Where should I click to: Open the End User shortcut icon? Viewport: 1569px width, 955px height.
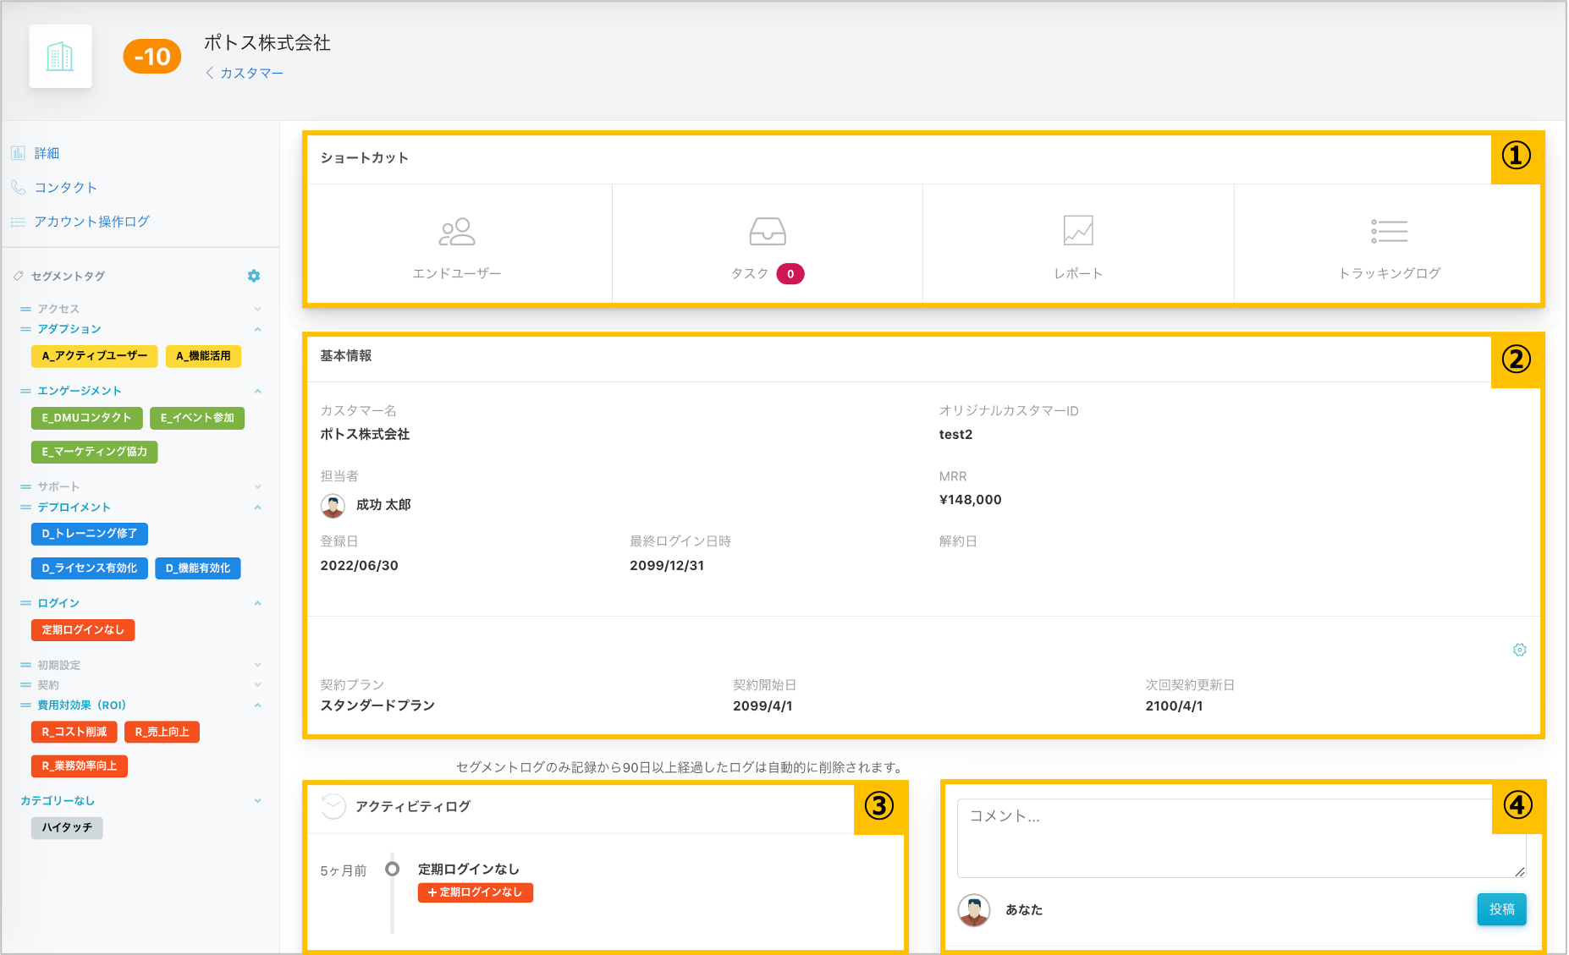[457, 232]
